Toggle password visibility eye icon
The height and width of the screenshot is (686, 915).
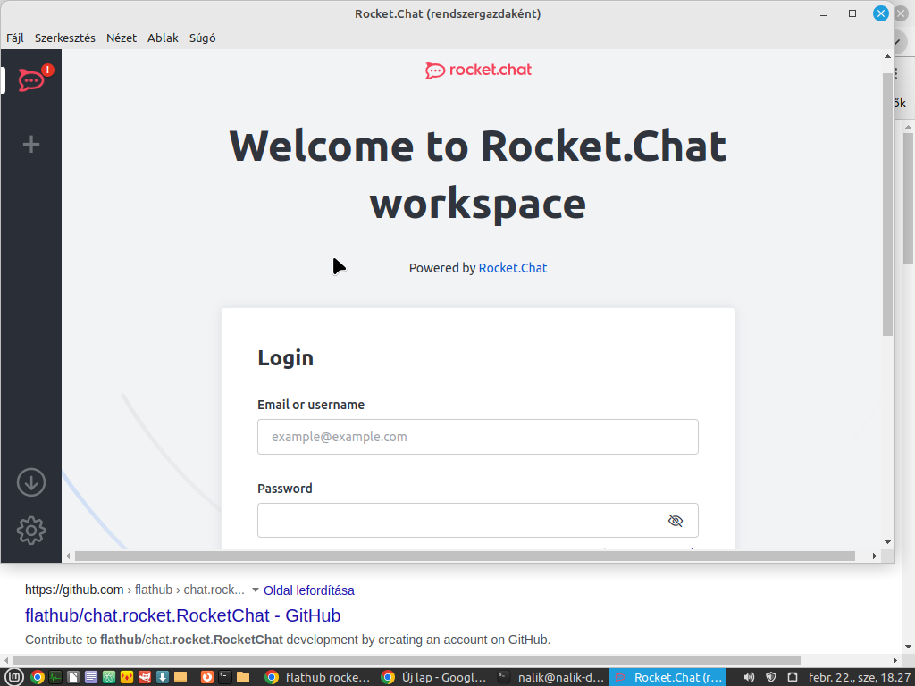pyautogui.click(x=676, y=521)
